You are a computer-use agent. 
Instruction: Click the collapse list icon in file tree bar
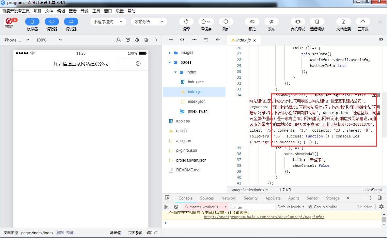click(x=206, y=40)
